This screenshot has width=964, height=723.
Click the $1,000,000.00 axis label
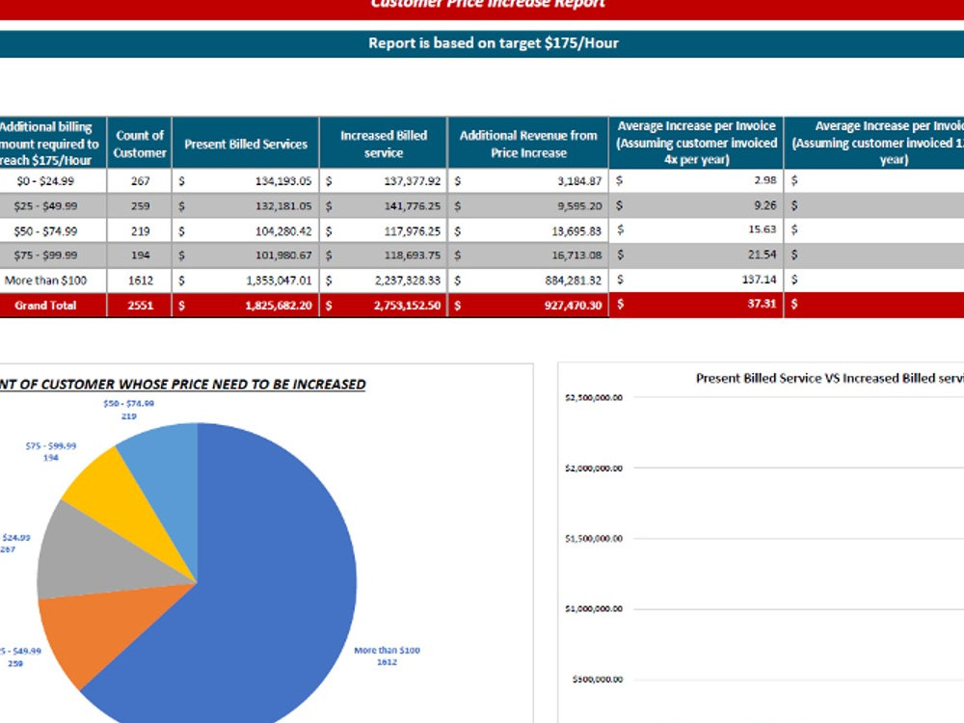click(594, 609)
